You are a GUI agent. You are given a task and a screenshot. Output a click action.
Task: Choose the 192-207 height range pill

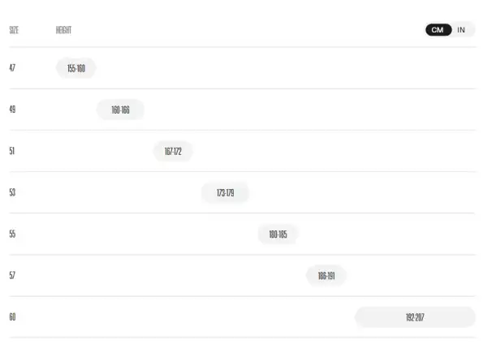coord(415,317)
